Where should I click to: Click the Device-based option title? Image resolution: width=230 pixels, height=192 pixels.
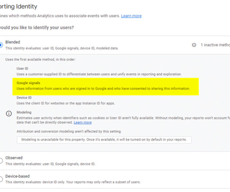[x=17, y=176]
